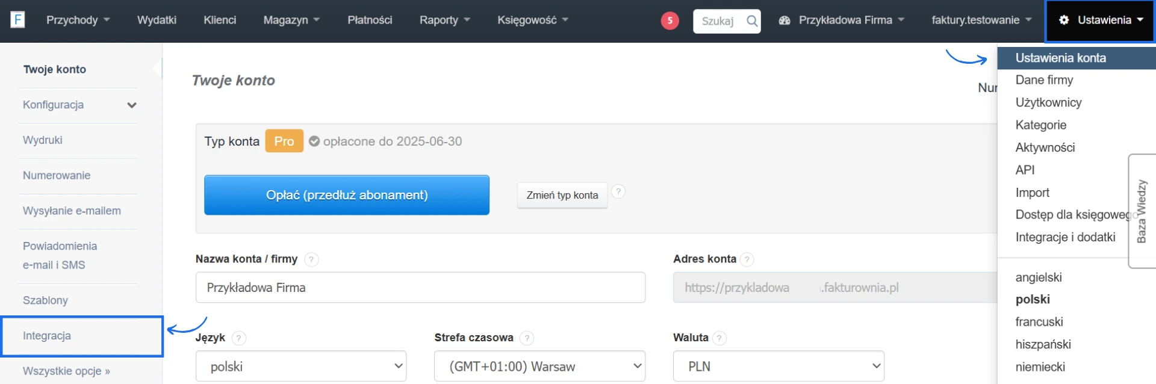Image resolution: width=1156 pixels, height=384 pixels.
Task: Click the dashboard icon beside Przykładowa Firma
Action: click(x=784, y=20)
